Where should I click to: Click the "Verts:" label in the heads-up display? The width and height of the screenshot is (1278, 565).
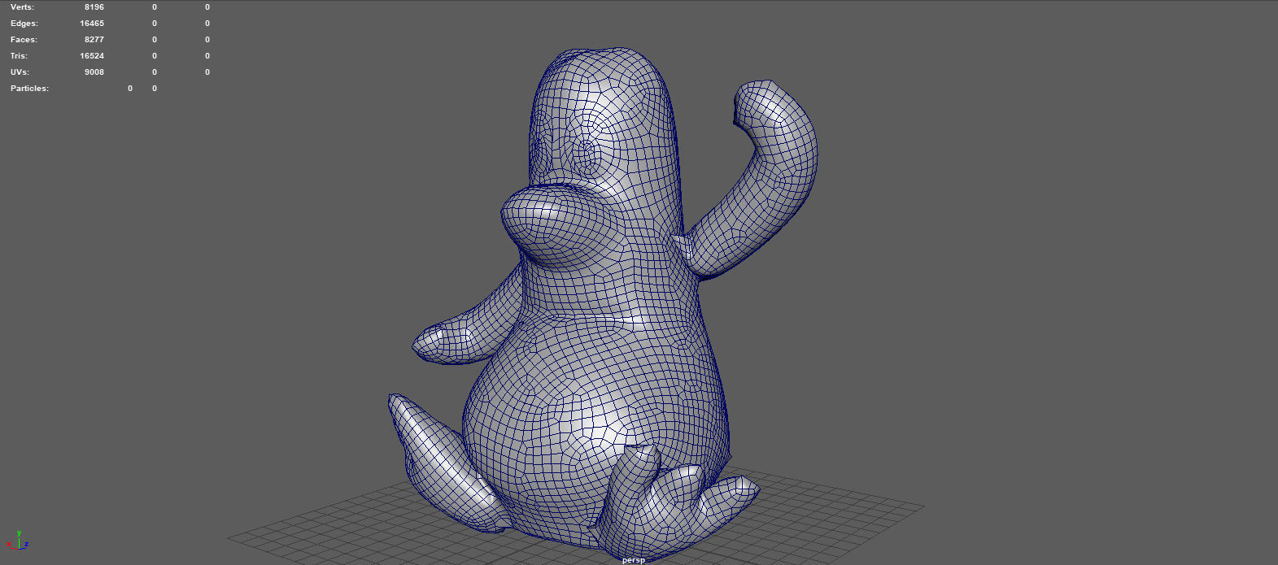tap(22, 7)
